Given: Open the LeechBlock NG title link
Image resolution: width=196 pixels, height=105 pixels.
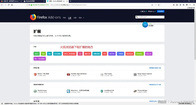Looking at the screenshot, I should coord(109,90).
